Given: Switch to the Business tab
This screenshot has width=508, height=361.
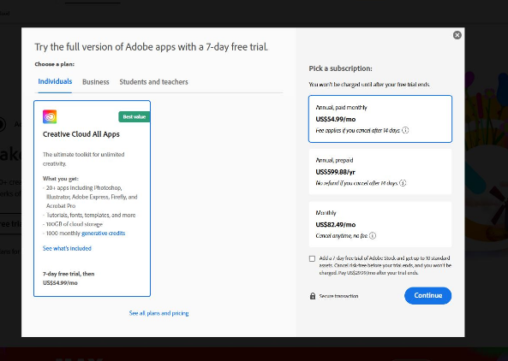Looking at the screenshot, I should 96,82.
